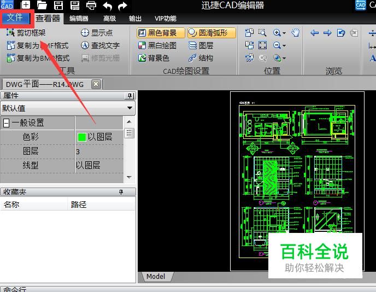Screen dimensions: 376x292
Task: Click the green 色彩 color swatch
Action: (82, 137)
